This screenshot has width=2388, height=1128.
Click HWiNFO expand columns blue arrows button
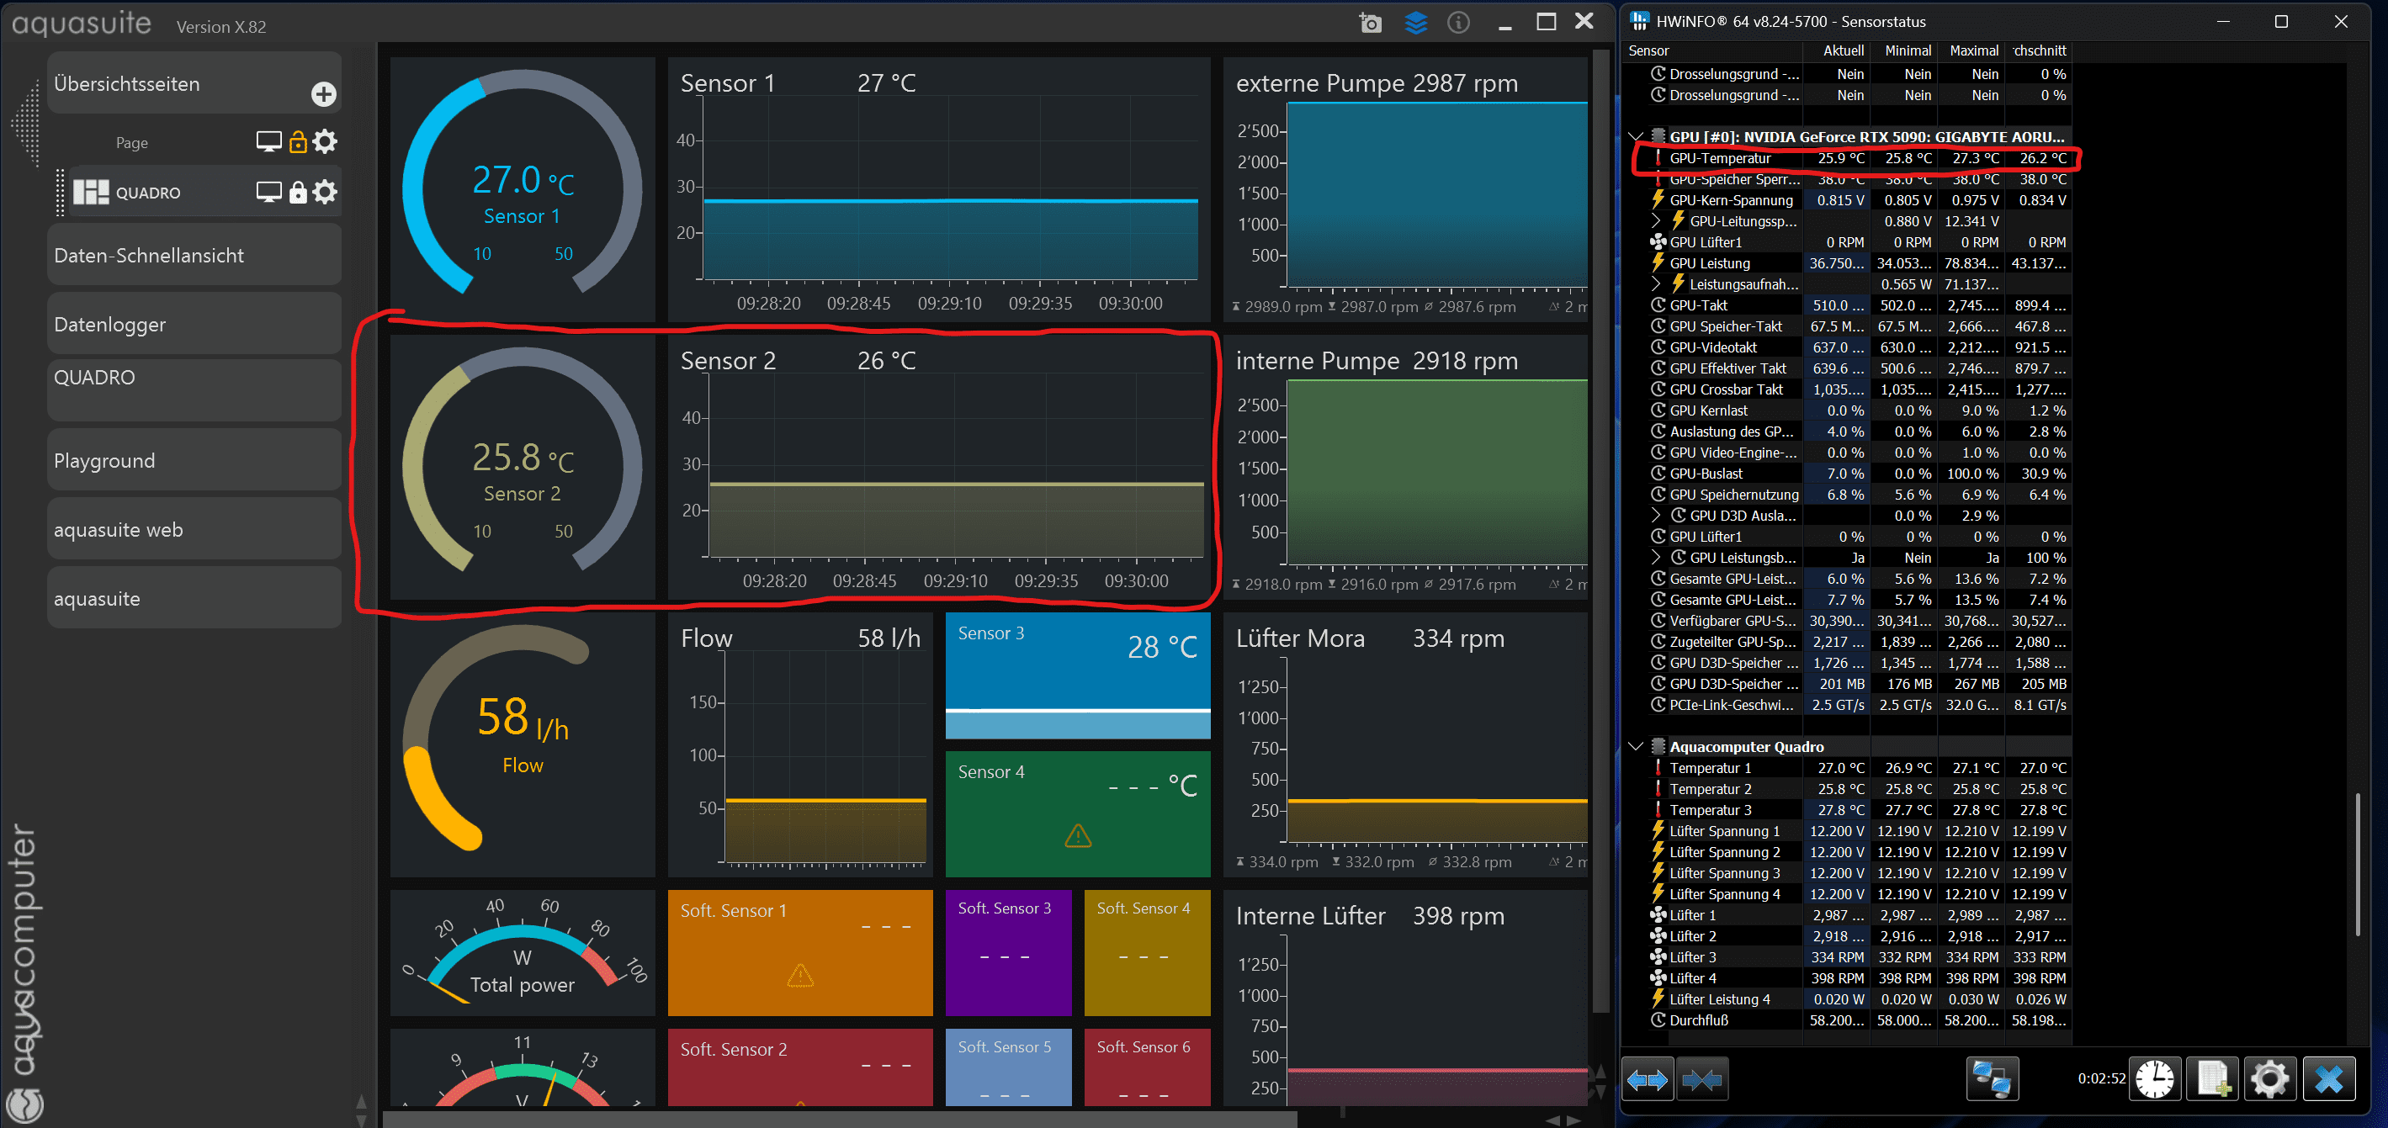point(1648,1080)
